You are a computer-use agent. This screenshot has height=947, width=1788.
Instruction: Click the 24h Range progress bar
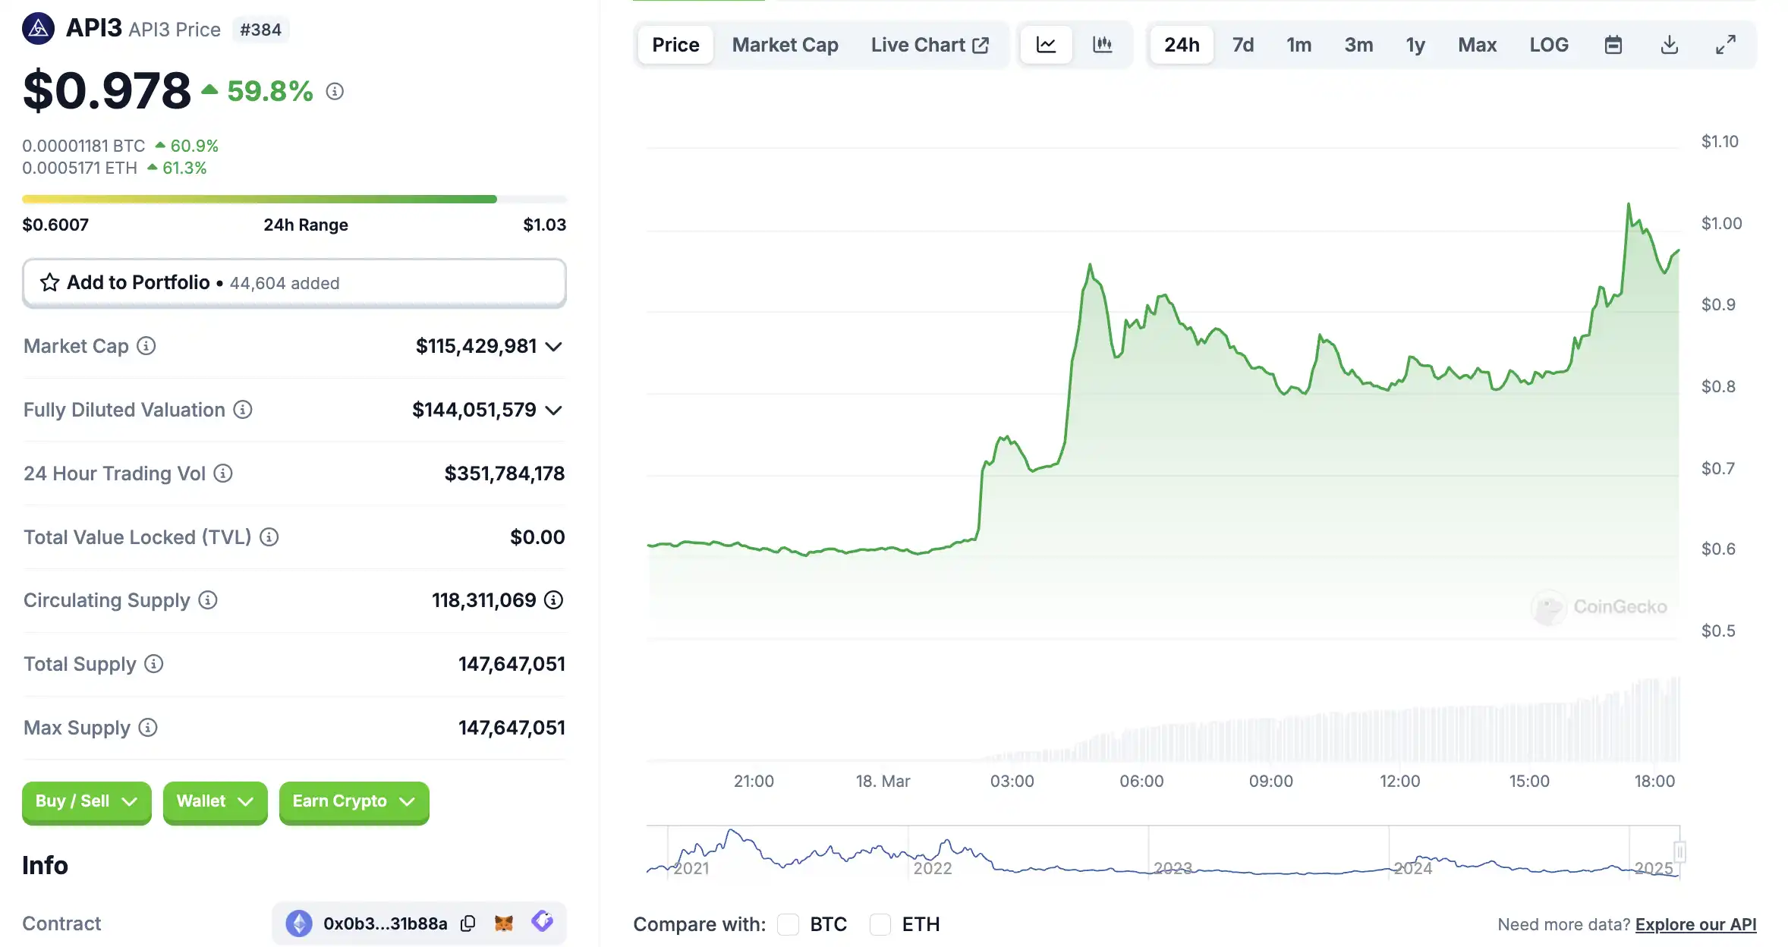(294, 199)
